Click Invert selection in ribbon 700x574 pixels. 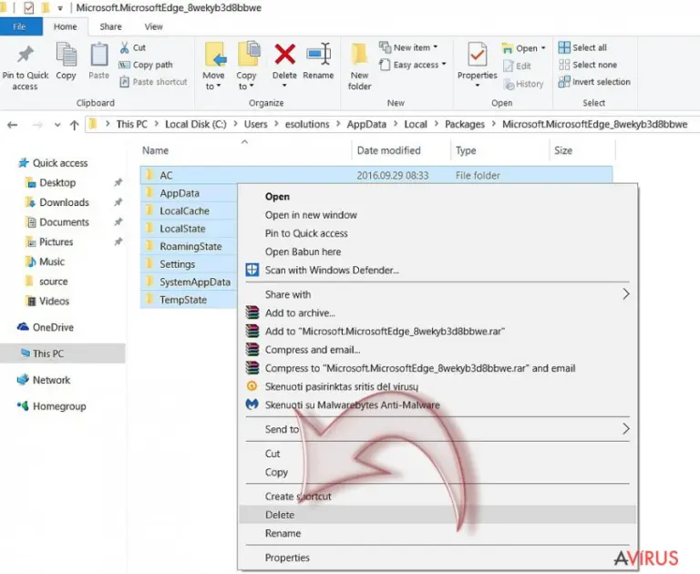click(594, 82)
